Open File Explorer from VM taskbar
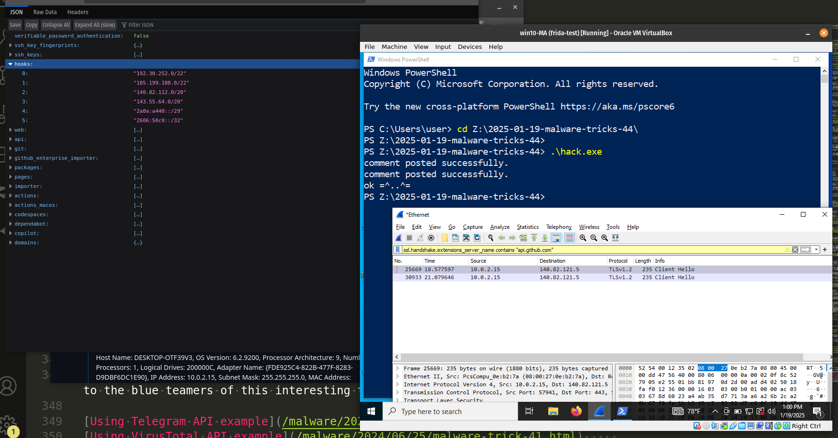This screenshot has width=838, height=438. (x=553, y=411)
